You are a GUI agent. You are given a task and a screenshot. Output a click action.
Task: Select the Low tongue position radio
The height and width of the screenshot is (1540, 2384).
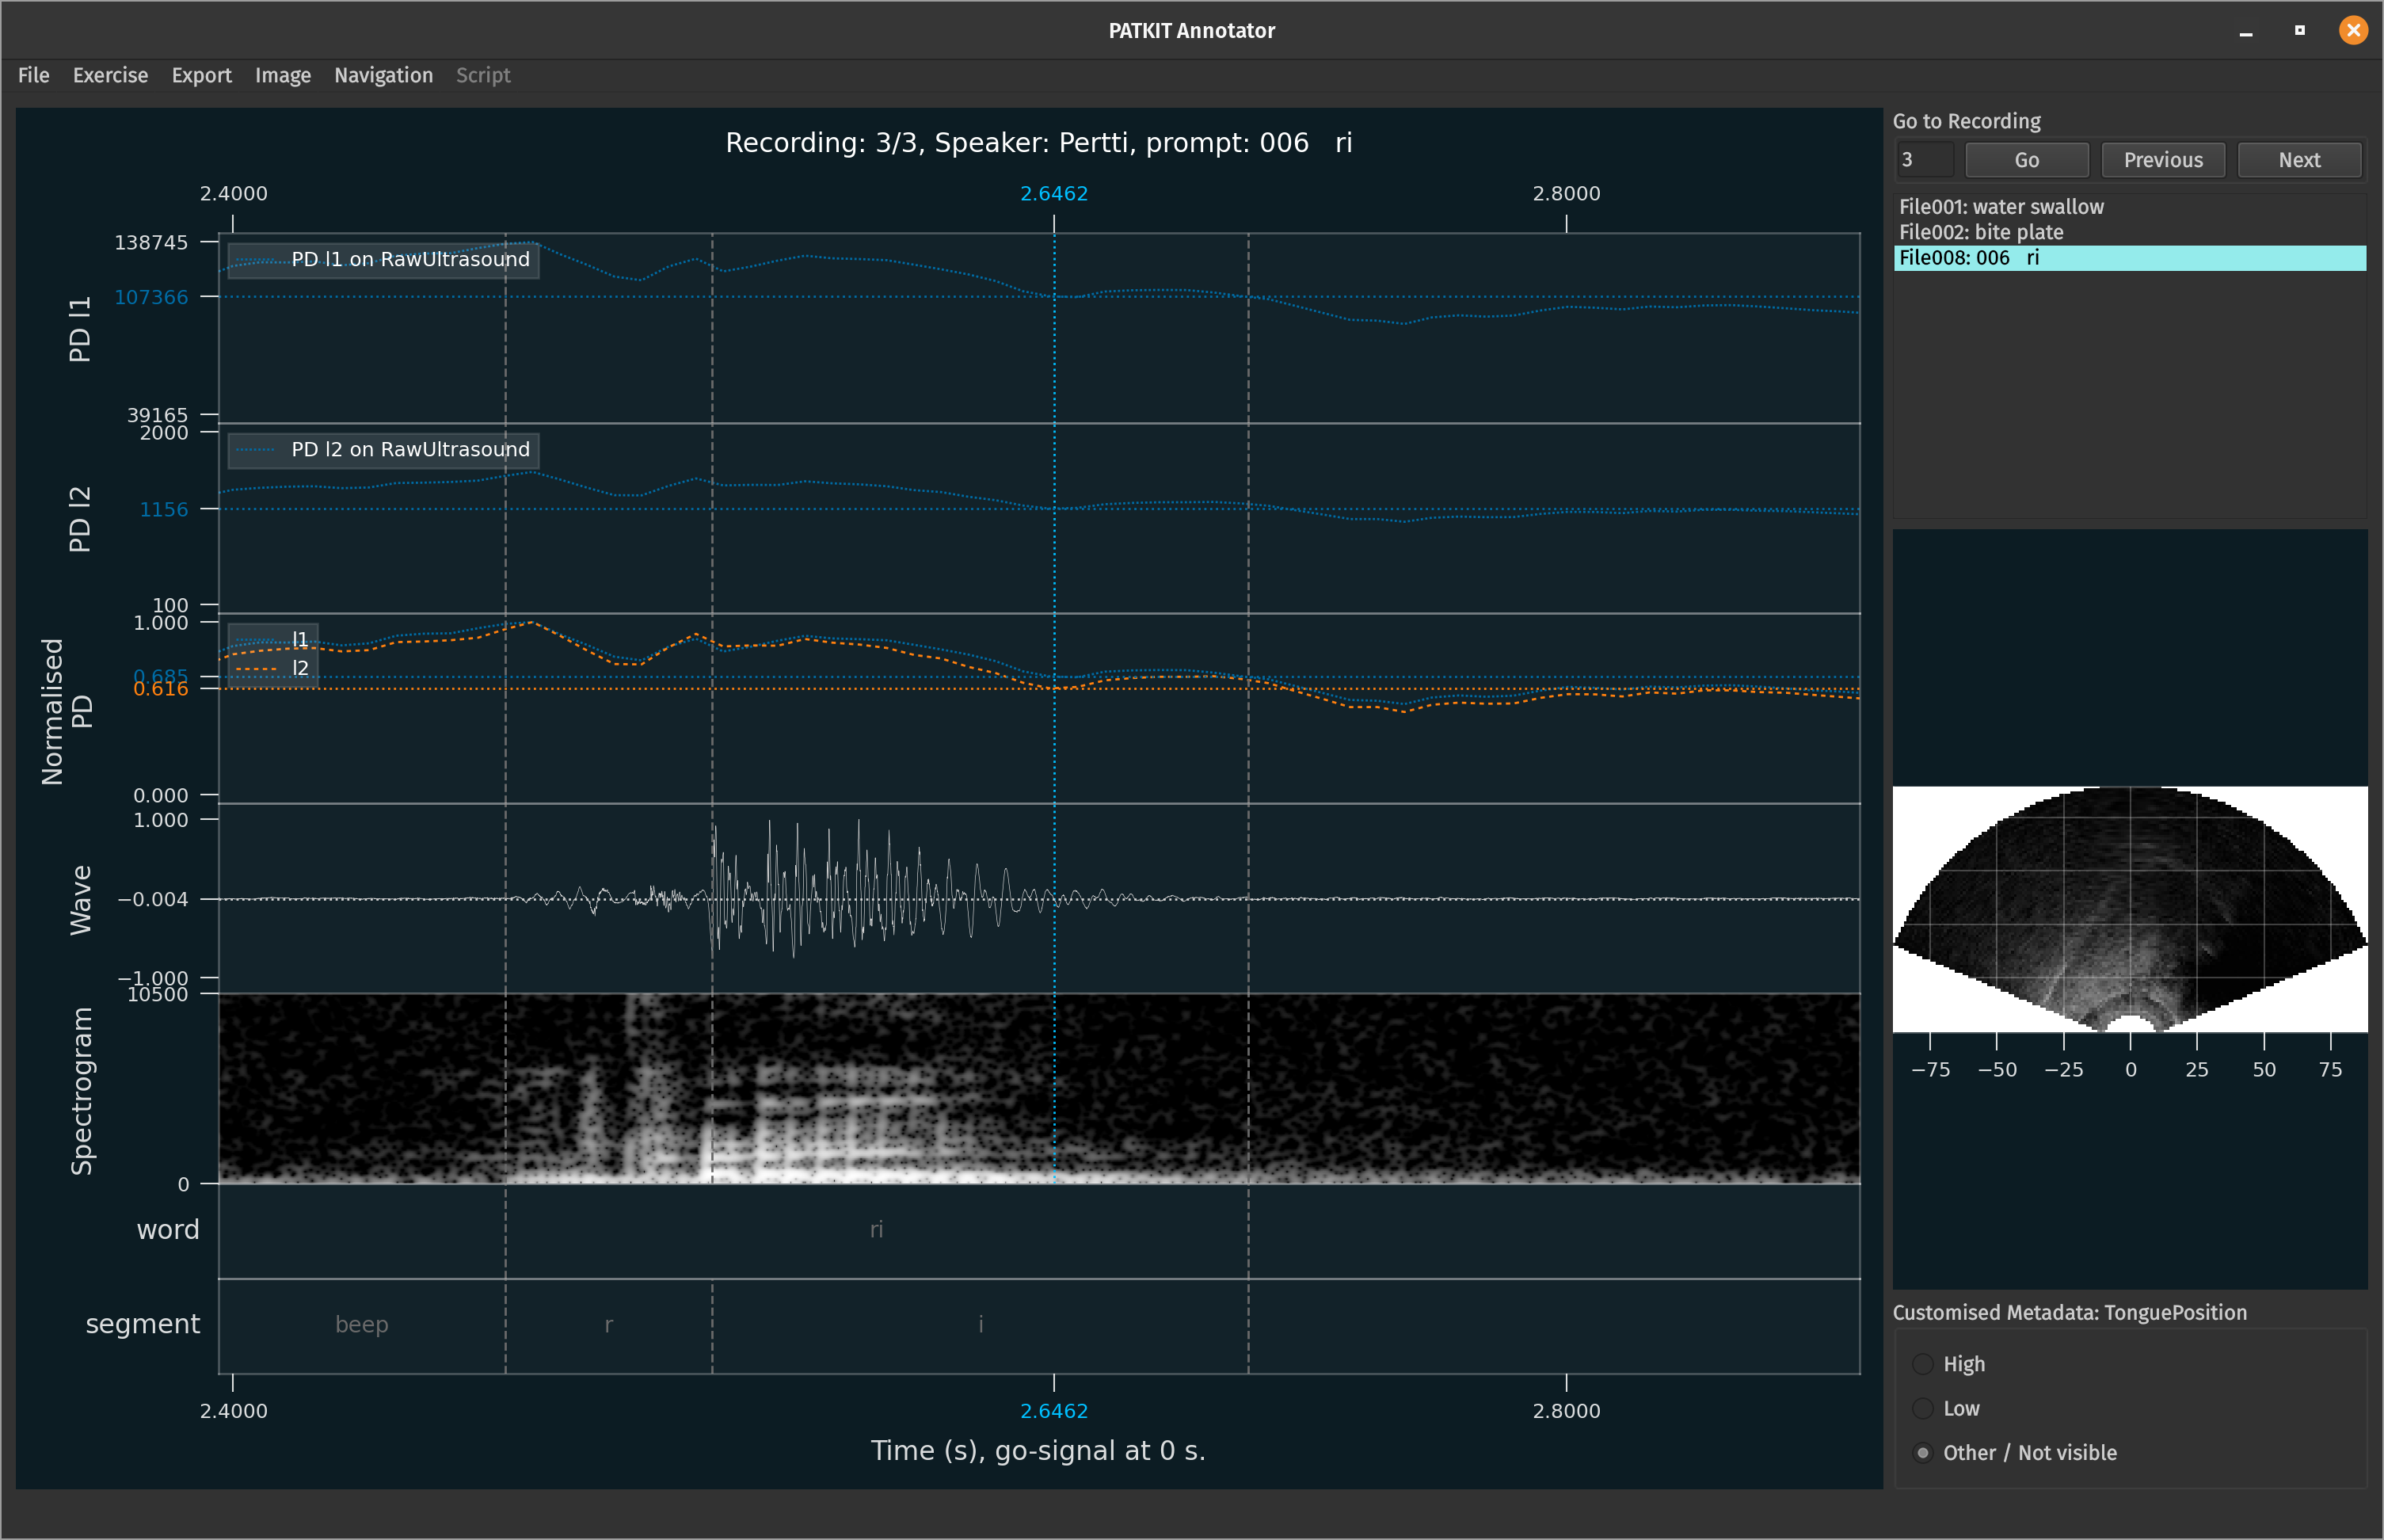(x=1922, y=1408)
